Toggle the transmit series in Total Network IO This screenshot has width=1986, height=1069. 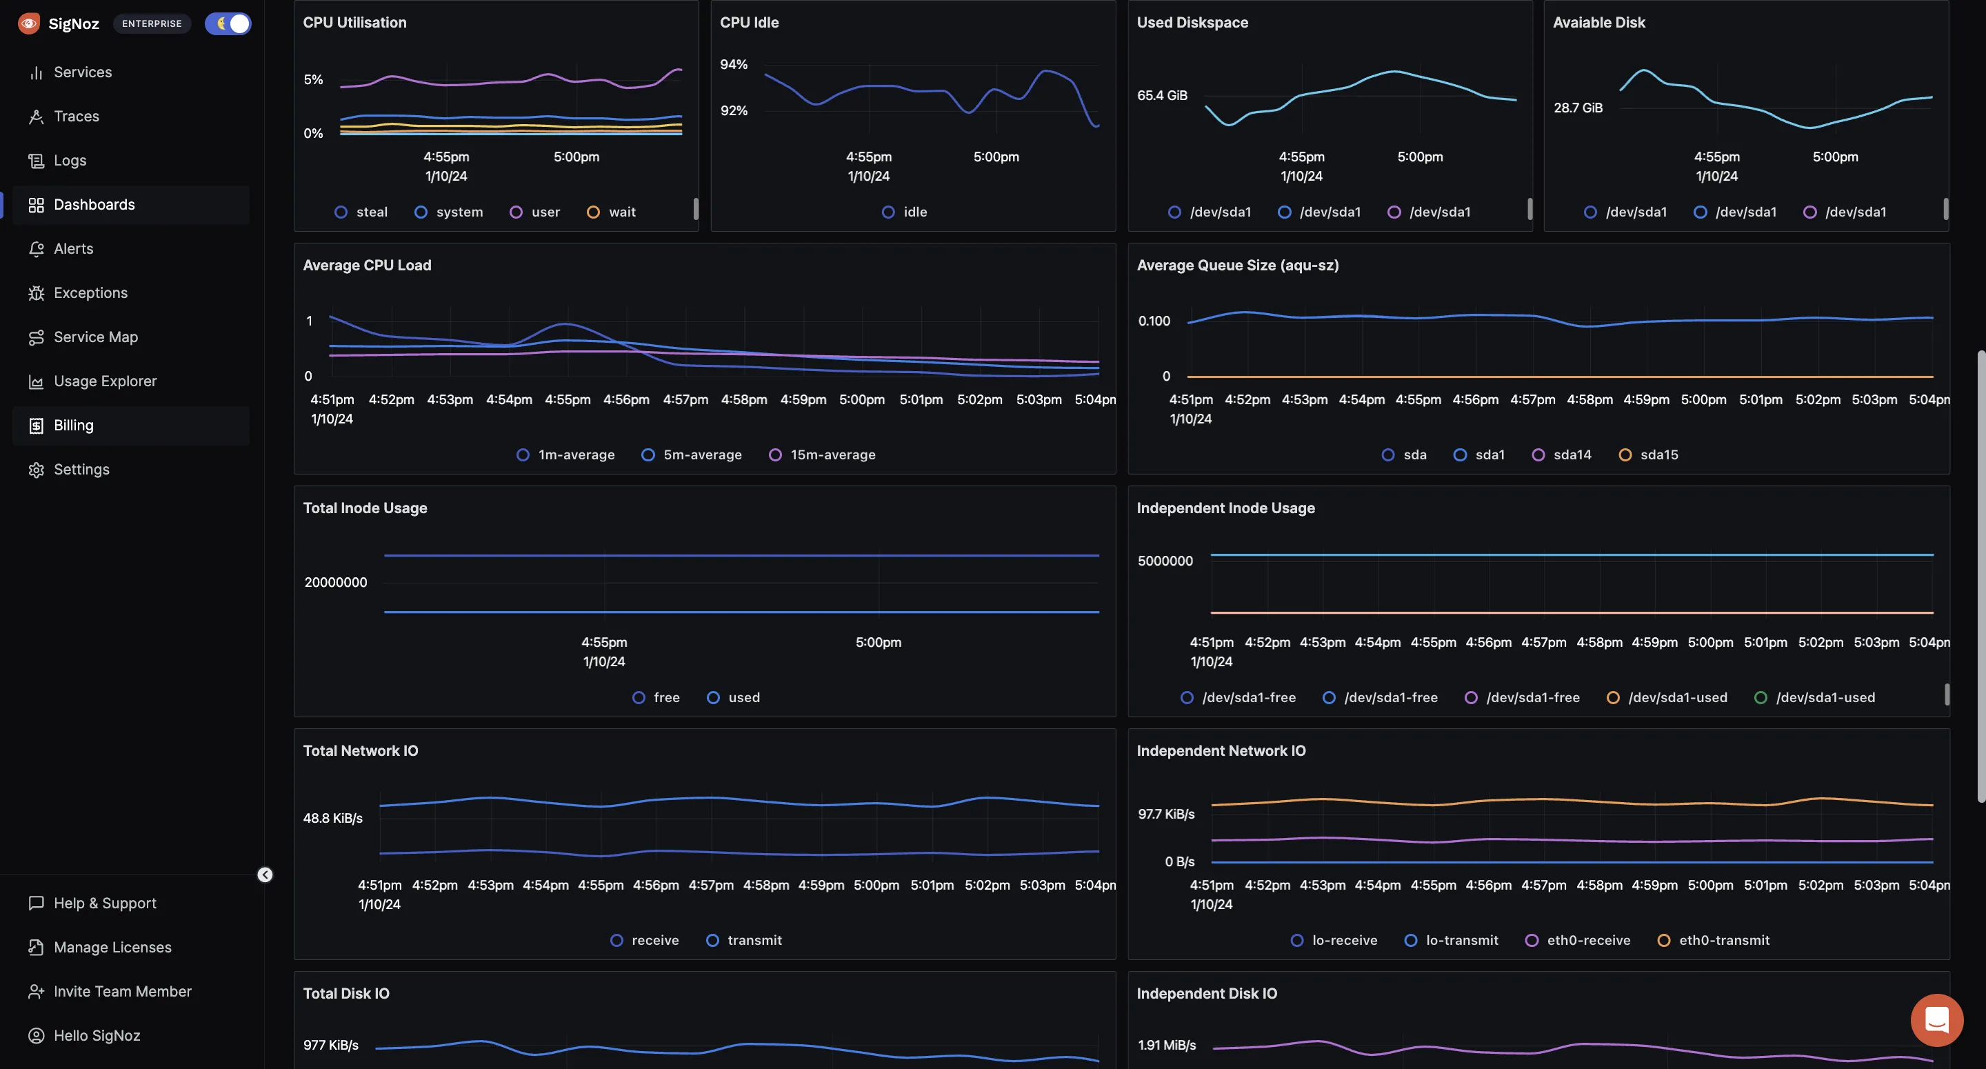pyautogui.click(x=744, y=941)
